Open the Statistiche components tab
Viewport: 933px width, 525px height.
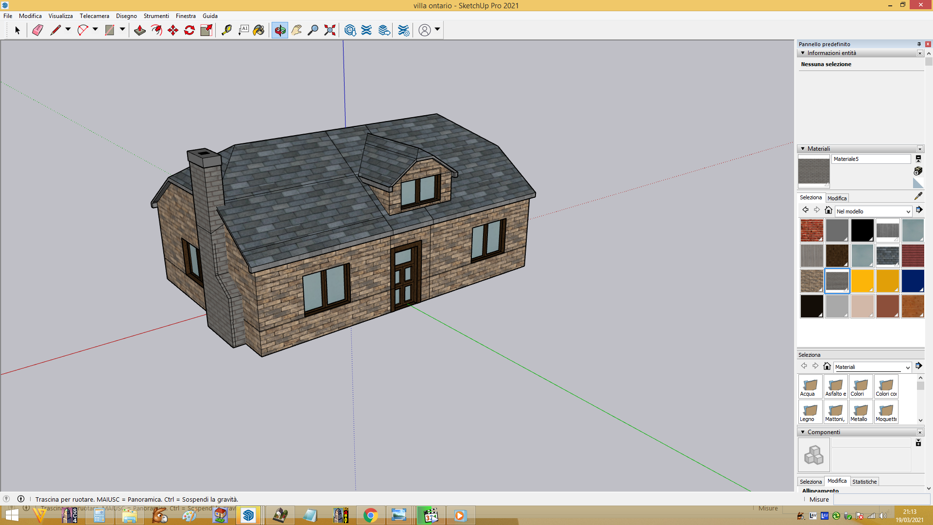(x=864, y=482)
